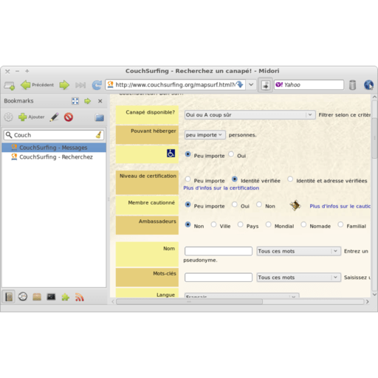Show Transfers panel box tab

tap(37, 297)
